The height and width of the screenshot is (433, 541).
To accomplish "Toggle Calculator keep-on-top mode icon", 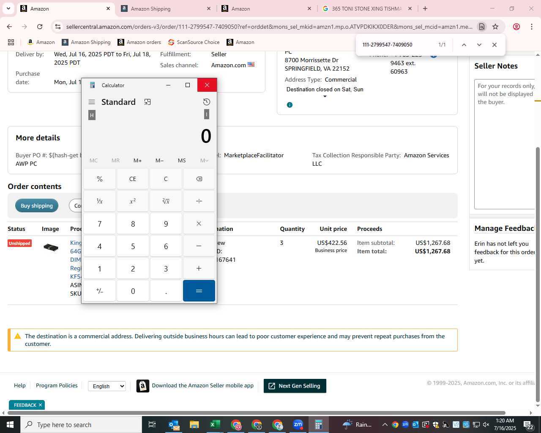I will click(148, 102).
